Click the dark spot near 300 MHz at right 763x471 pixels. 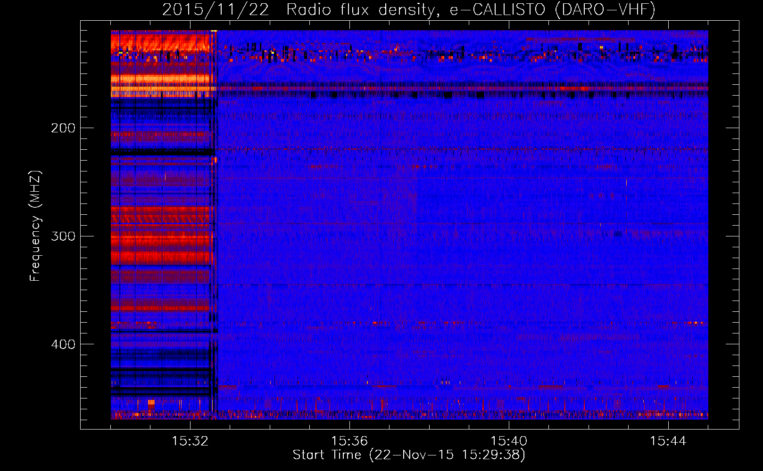(617, 234)
